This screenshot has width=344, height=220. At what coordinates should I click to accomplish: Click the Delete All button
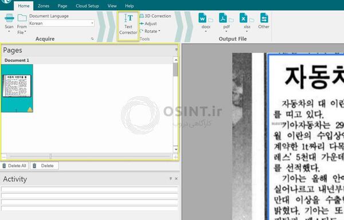click(x=14, y=166)
